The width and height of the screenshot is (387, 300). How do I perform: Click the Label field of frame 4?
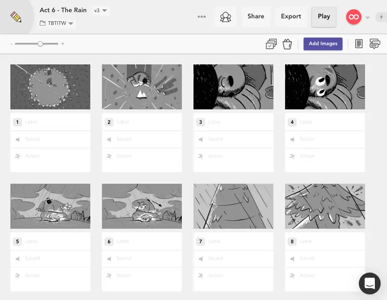click(325, 122)
